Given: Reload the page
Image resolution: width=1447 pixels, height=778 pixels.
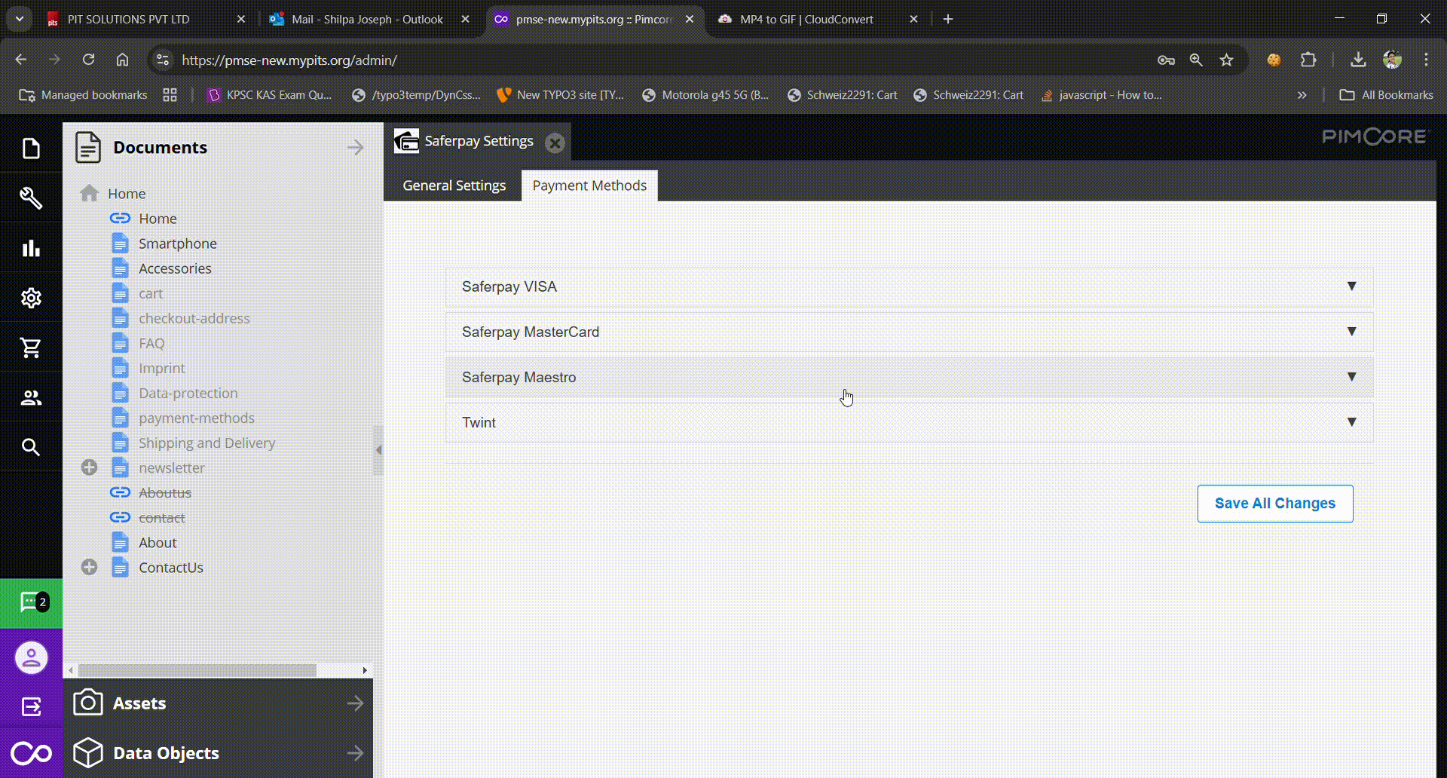Looking at the screenshot, I should tap(88, 60).
